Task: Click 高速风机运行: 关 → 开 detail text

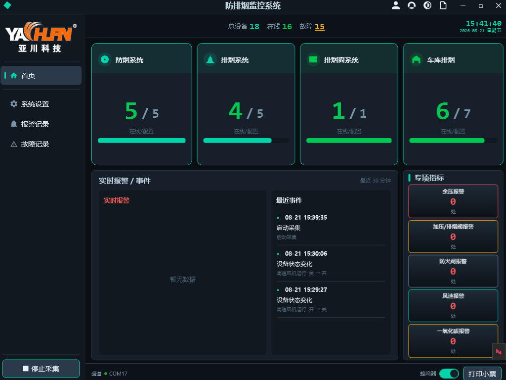Action: point(302,273)
